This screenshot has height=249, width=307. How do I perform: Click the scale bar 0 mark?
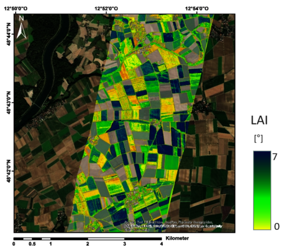point(14,244)
